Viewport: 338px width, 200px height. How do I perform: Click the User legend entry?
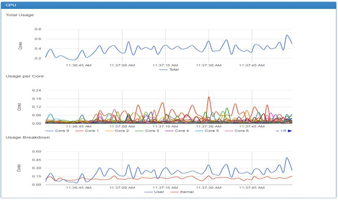click(x=154, y=192)
